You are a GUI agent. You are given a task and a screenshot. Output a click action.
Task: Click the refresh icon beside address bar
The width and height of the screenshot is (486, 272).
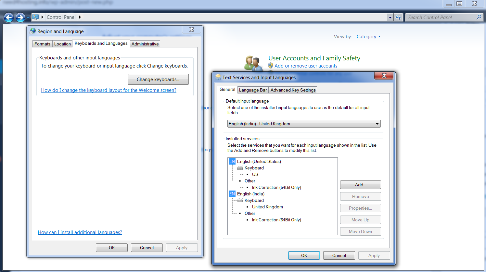pos(398,18)
